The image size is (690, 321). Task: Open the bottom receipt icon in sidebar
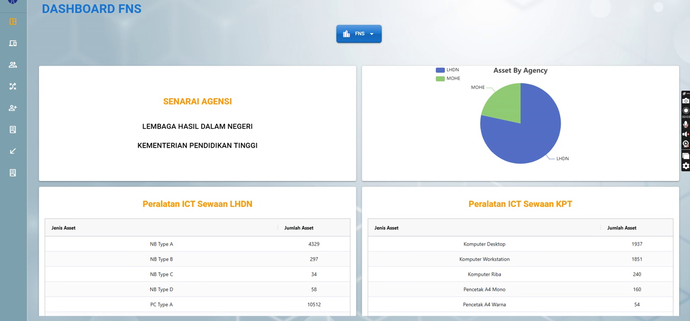(x=13, y=172)
